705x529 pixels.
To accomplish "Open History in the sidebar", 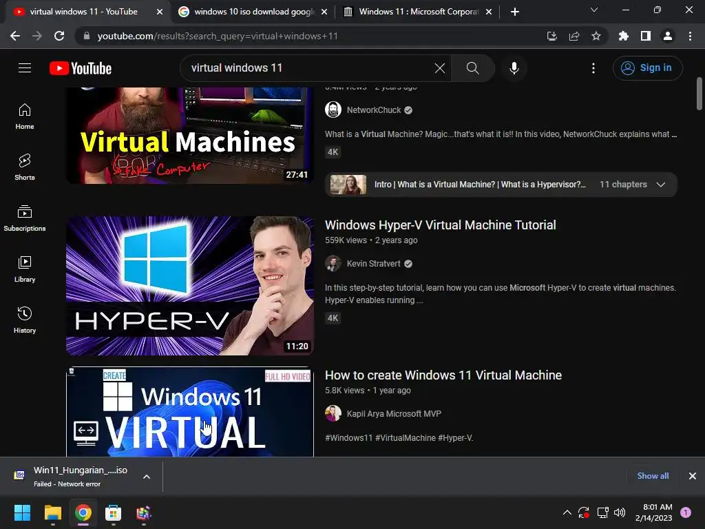I will tap(25, 320).
